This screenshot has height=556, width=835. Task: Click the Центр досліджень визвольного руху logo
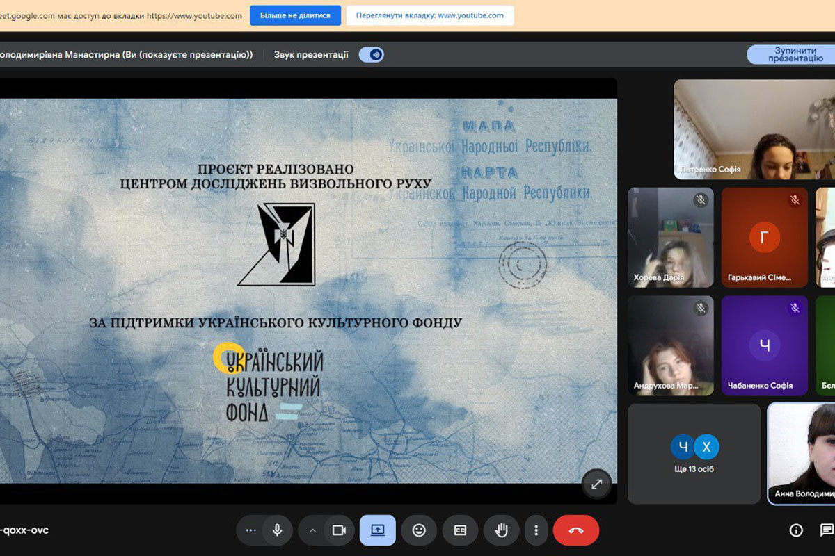click(x=276, y=244)
